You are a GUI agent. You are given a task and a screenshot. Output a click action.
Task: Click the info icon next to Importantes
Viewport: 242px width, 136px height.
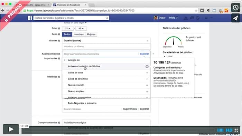(59, 59)
